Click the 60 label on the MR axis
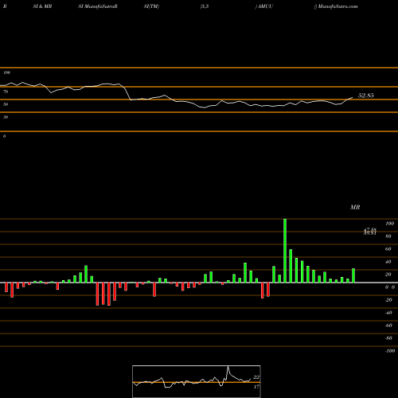This screenshot has width=398, height=398. (388, 249)
